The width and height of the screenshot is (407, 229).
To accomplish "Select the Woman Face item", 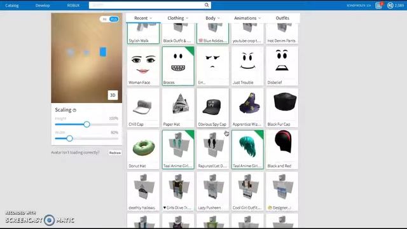I will (143, 66).
